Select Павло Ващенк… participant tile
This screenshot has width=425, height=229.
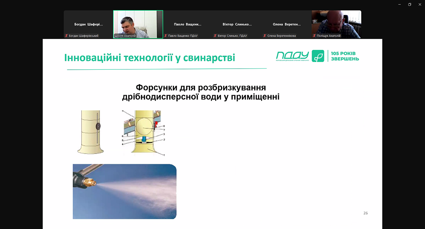(x=188, y=24)
